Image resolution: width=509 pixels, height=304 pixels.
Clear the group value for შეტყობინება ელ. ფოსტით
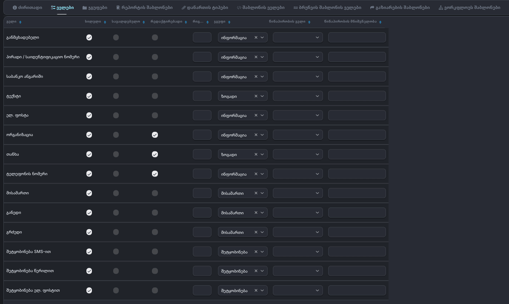point(256,290)
